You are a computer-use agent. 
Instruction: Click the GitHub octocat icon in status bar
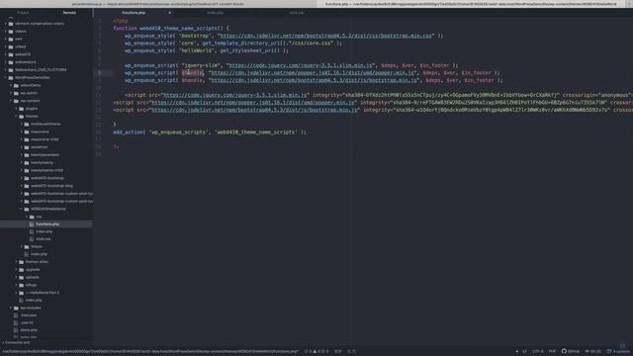coord(564,351)
